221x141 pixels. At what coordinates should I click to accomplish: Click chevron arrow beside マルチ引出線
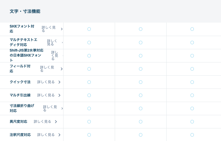(59, 95)
